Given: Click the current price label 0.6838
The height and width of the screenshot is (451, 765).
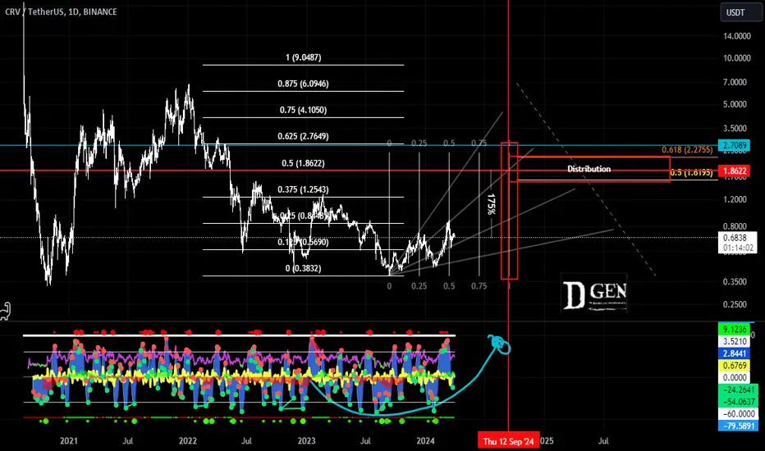Looking at the screenshot, I should [x=737, y=238].
